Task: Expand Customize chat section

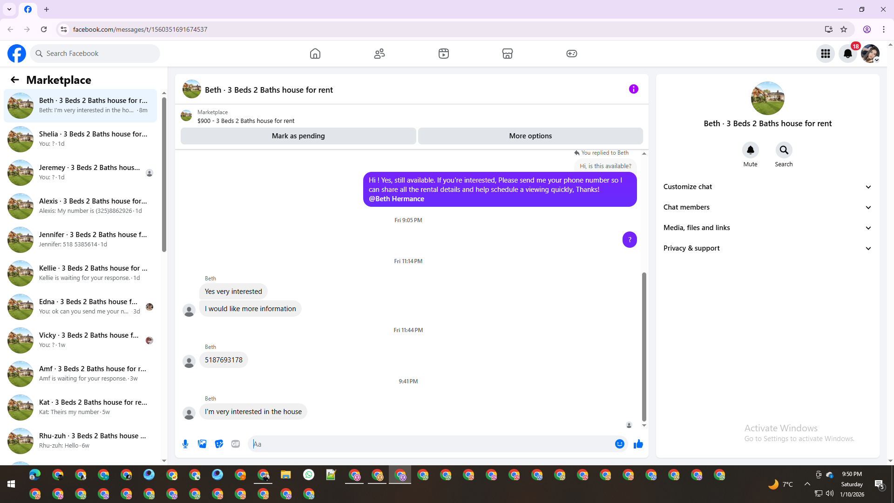Action: tap(767, 187)
